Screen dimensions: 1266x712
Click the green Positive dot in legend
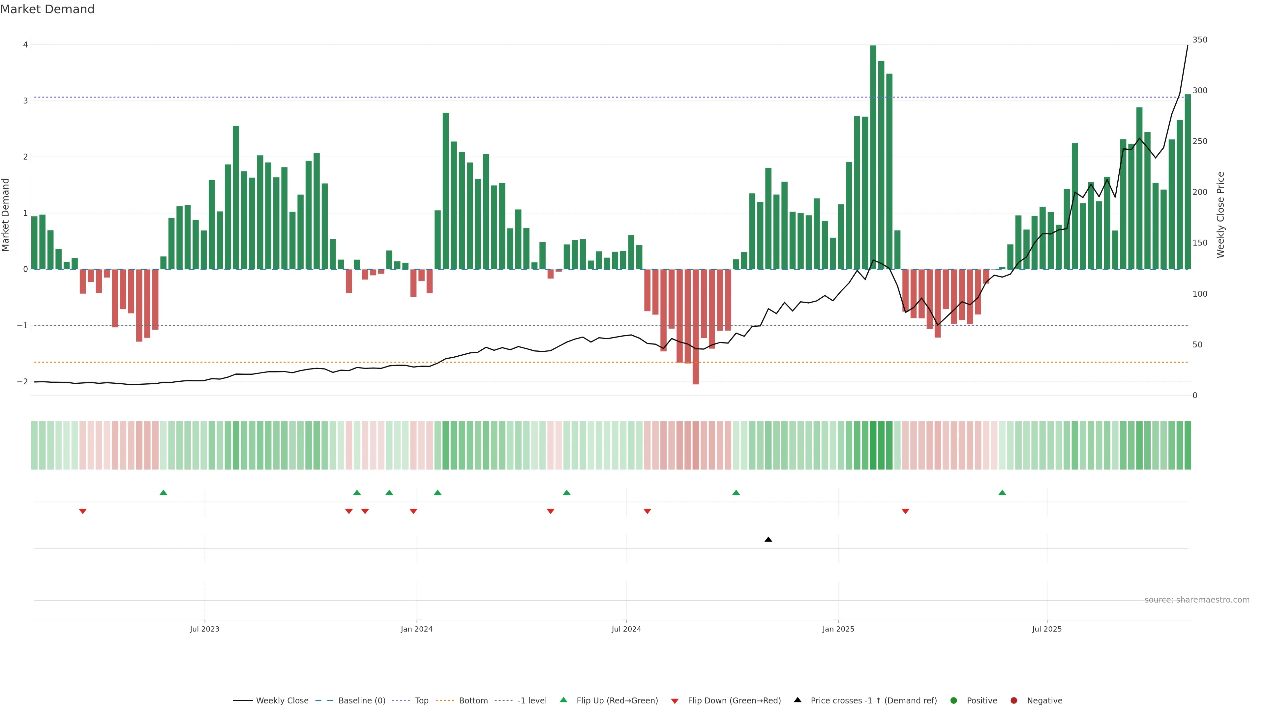954,701
